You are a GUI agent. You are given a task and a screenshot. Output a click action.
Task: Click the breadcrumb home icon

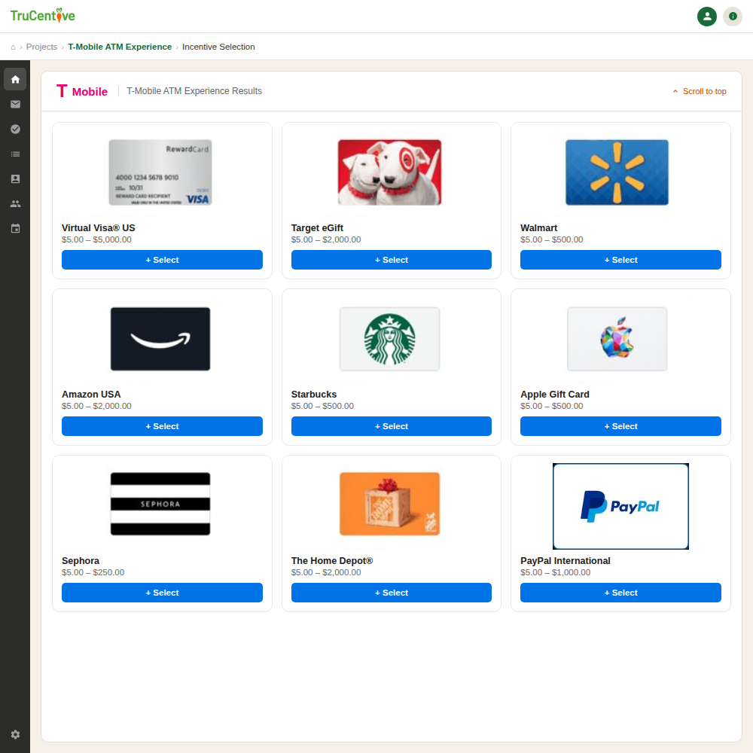[13, 47]
